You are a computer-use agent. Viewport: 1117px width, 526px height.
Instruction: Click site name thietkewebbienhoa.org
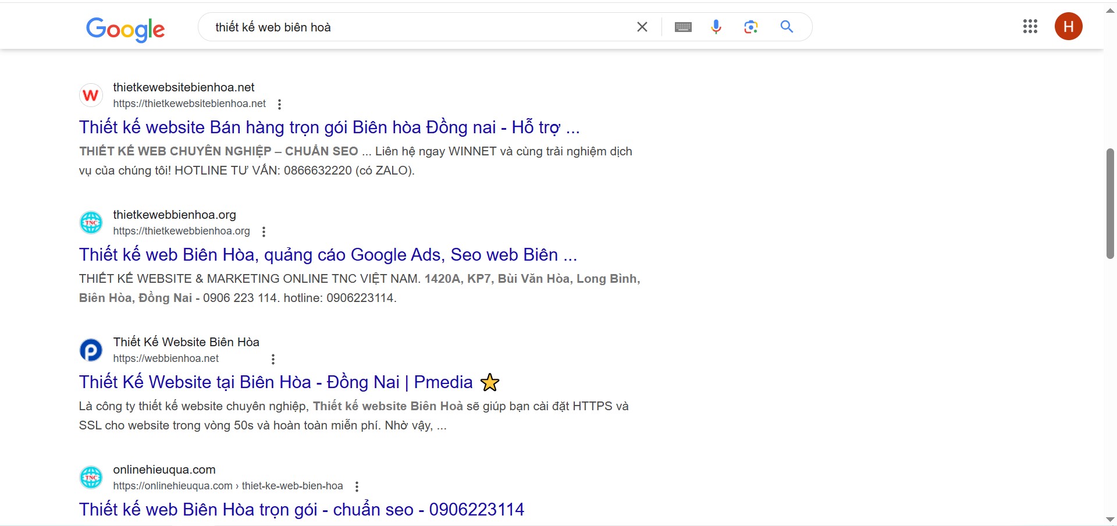click(x=175, y=215)
